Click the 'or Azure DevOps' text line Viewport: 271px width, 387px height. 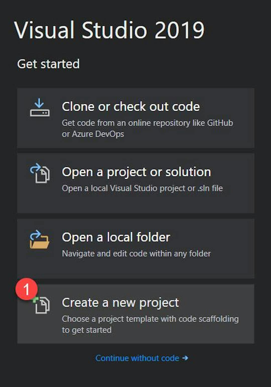(x=93, y=134)
